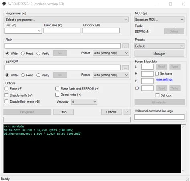Click the Ready status bar text
190x181 pixels.
pos(5,179)
